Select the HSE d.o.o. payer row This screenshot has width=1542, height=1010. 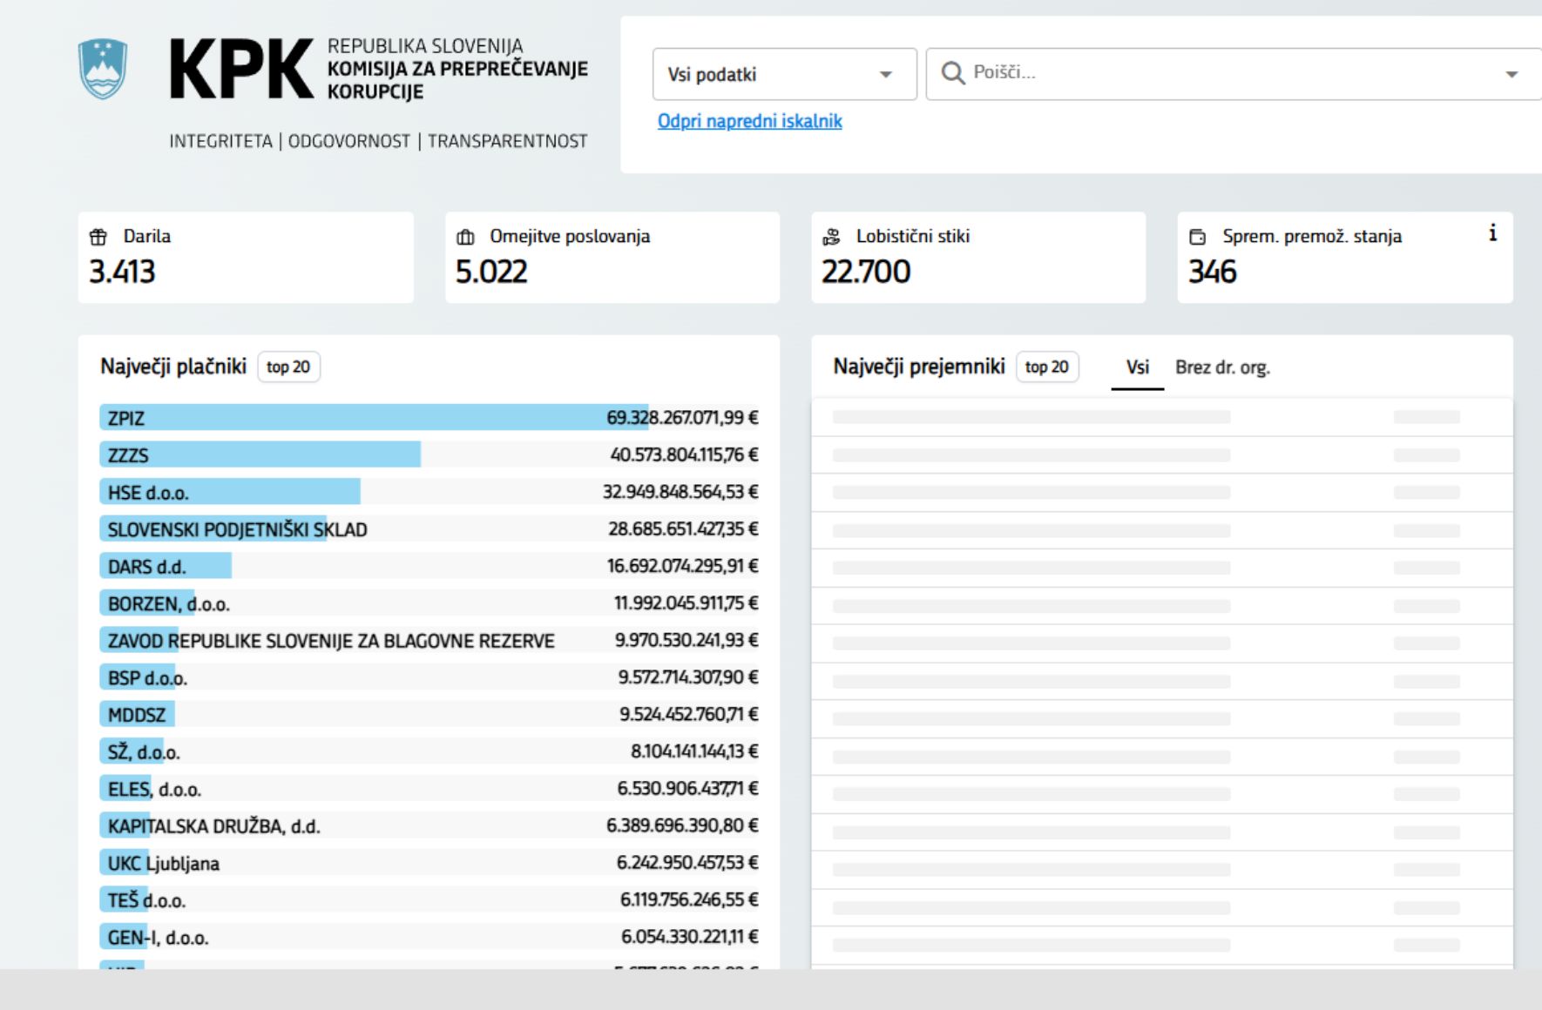point(429,492)
